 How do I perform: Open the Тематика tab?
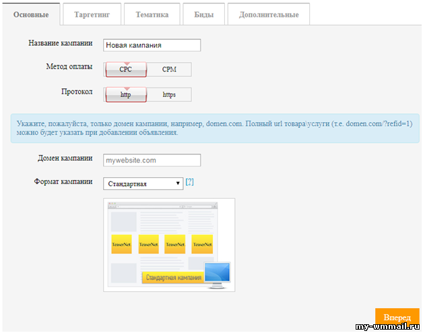point(152,14)
